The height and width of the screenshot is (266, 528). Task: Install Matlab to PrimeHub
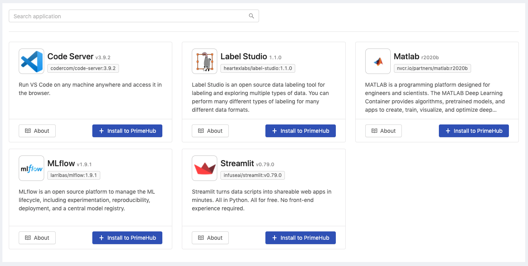(474, 131)
